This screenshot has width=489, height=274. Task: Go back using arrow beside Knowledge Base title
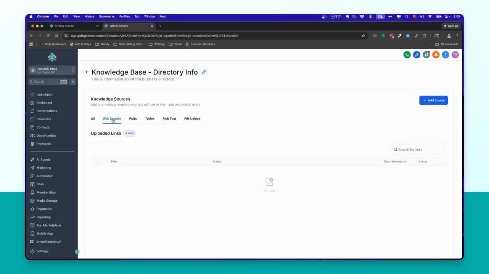coord(87,72)
